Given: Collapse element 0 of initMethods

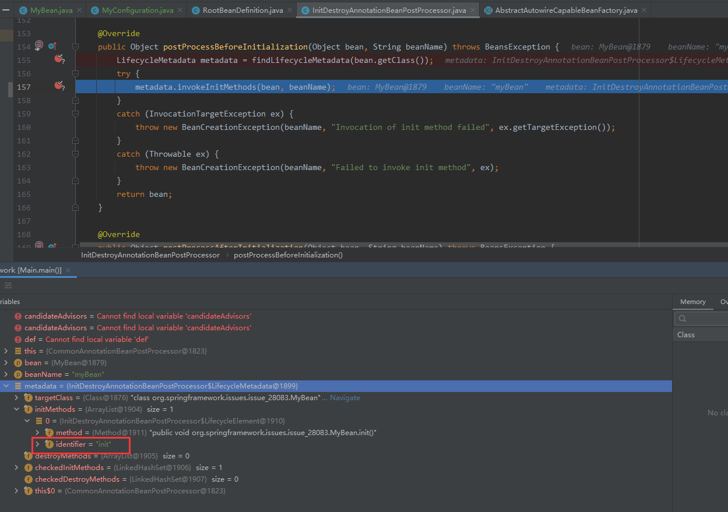Looking at the screenshot, I should point(27,421).
